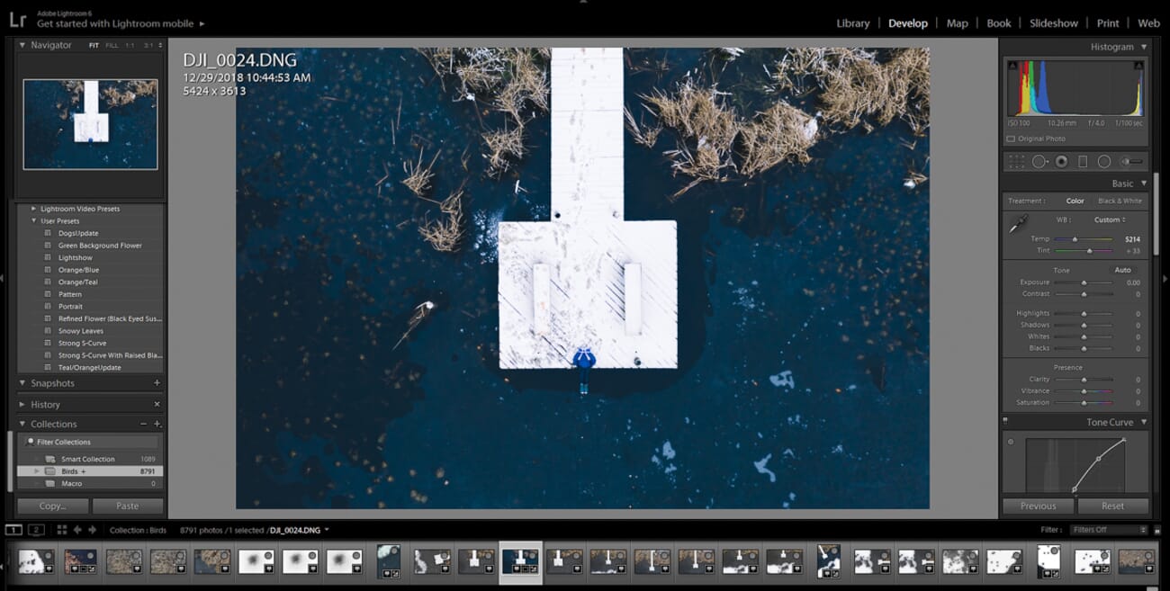
Task: Open the Slideshow module
Action: (1053, 23)
